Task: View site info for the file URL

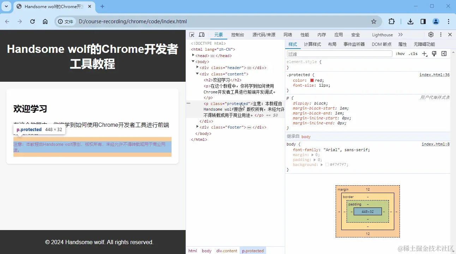Action: tap(66, 21)
